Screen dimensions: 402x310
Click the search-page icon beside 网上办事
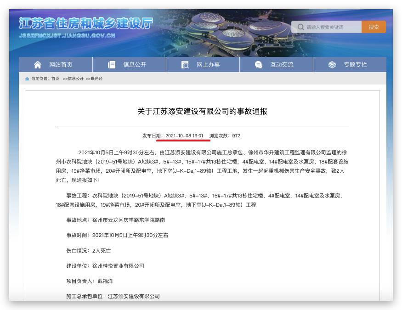[185, 65]
